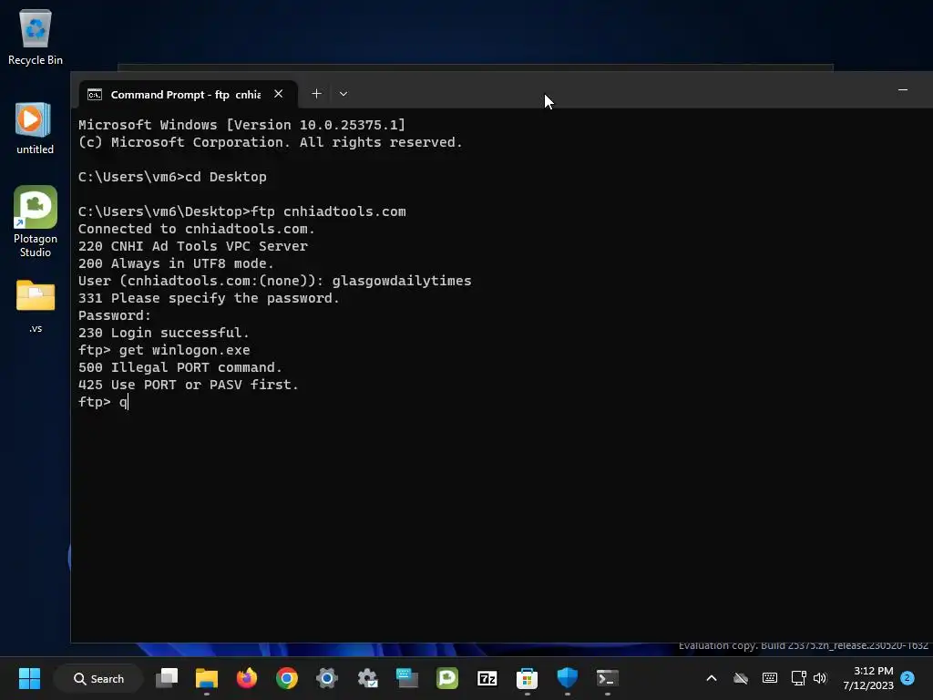Screen dimensions: 933x700
Task: Open the clock showing 3:12 PM
Action: pyautogui.click(x=868, y=678)
